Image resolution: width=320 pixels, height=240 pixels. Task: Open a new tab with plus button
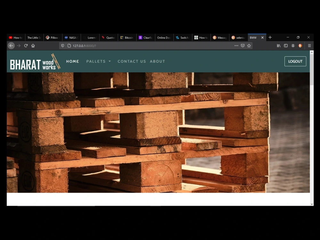[270, 37]
